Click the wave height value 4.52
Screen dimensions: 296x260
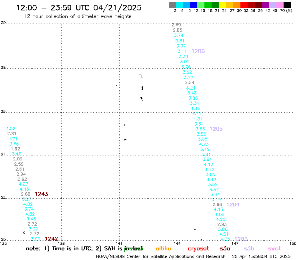pos(11,128)
